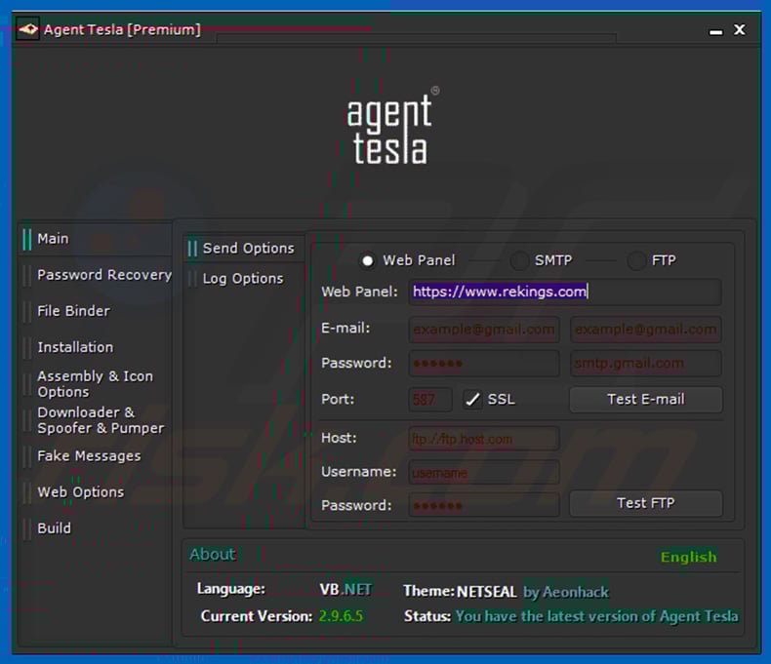Click the Agent Tesla title bar icon
Screen dimensions: 771x664
coord(27,29)
